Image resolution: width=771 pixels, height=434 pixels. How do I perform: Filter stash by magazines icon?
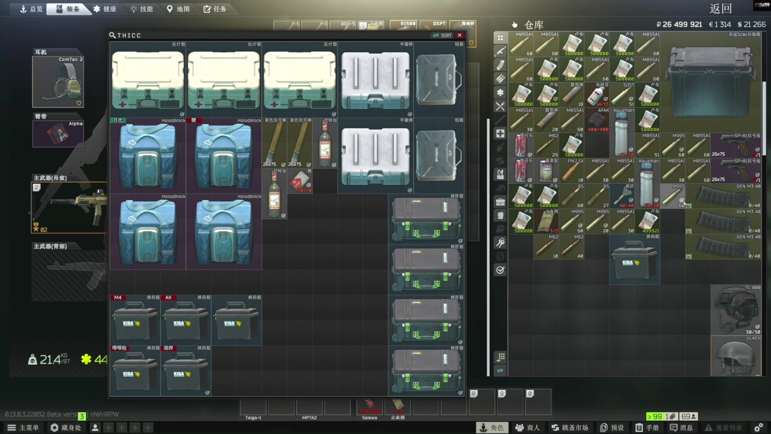(500, 65)
